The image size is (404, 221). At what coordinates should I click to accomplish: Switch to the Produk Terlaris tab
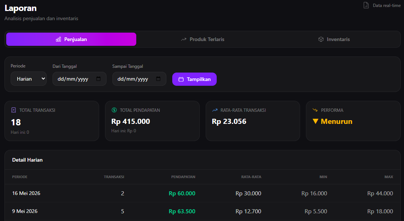click(x=202, y=39)
